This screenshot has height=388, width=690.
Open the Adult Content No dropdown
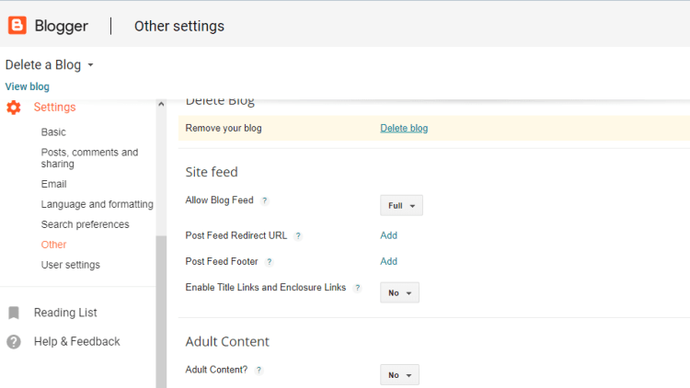(x=400, y=375)
